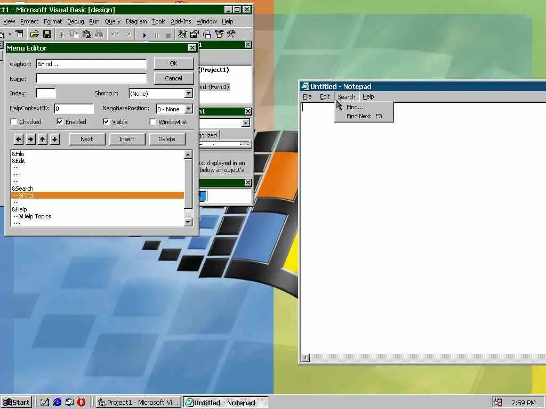The image size is (546, 409).
Task: Click the Paste clipboard icon
Action: 86,34
